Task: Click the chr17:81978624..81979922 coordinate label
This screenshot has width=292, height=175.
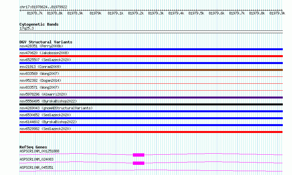Action: 43,7
